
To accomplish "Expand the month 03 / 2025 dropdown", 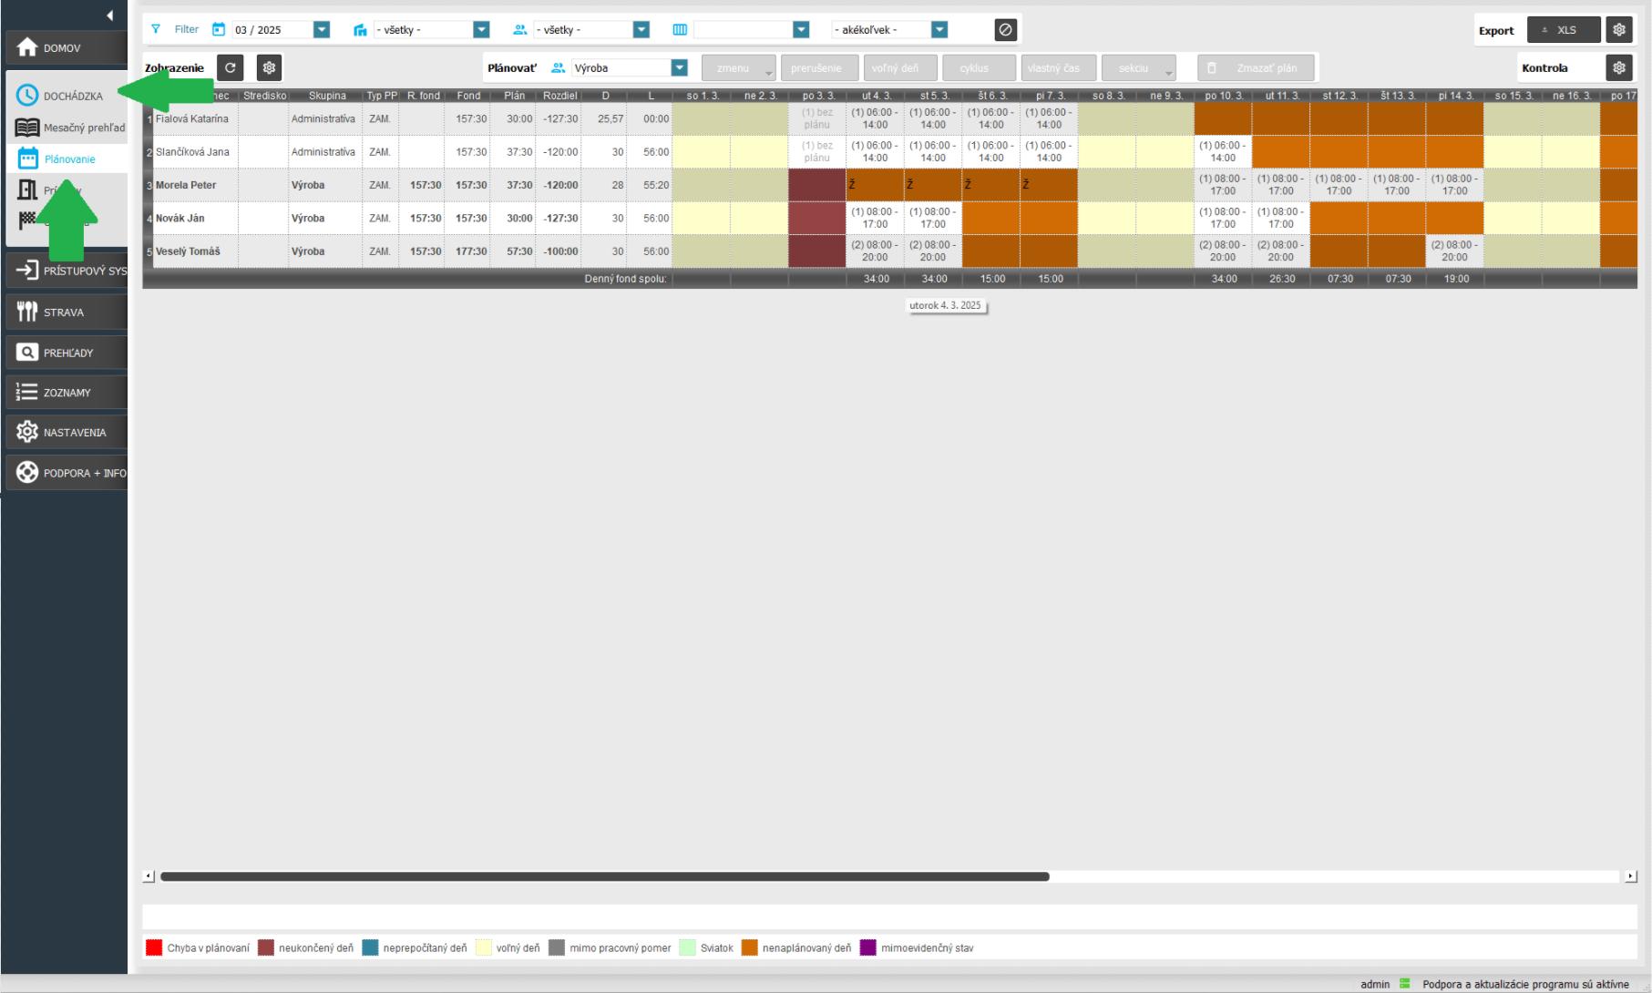I will tap(322, 30).
